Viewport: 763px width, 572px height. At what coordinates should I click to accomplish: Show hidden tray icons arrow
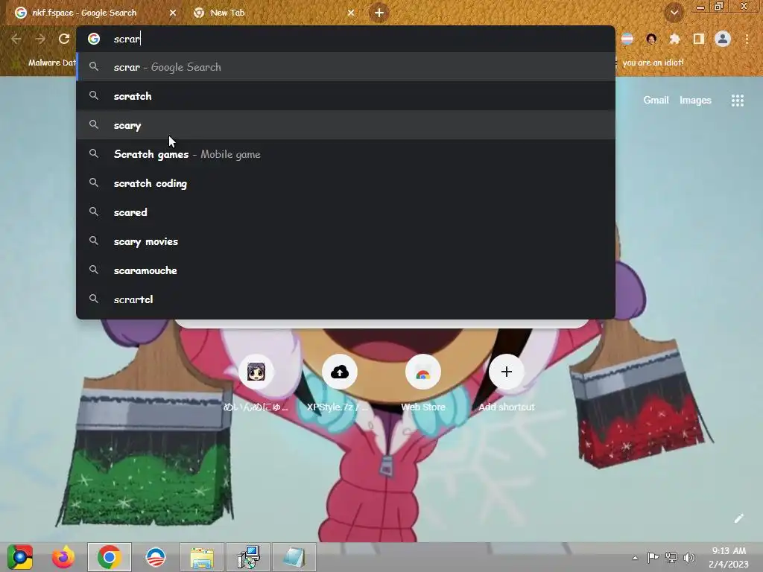(635, 558)
